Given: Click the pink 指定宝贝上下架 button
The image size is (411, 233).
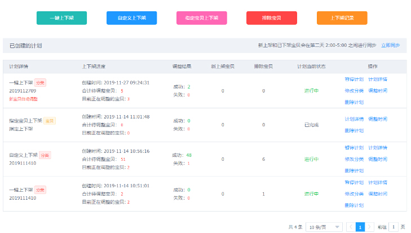Looking at the screenshot, I should (x=201, y=18).
